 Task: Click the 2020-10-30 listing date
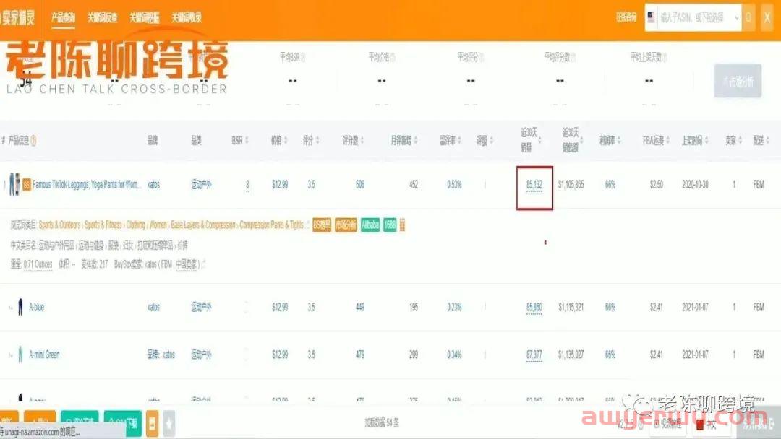(x=695, y=185)
